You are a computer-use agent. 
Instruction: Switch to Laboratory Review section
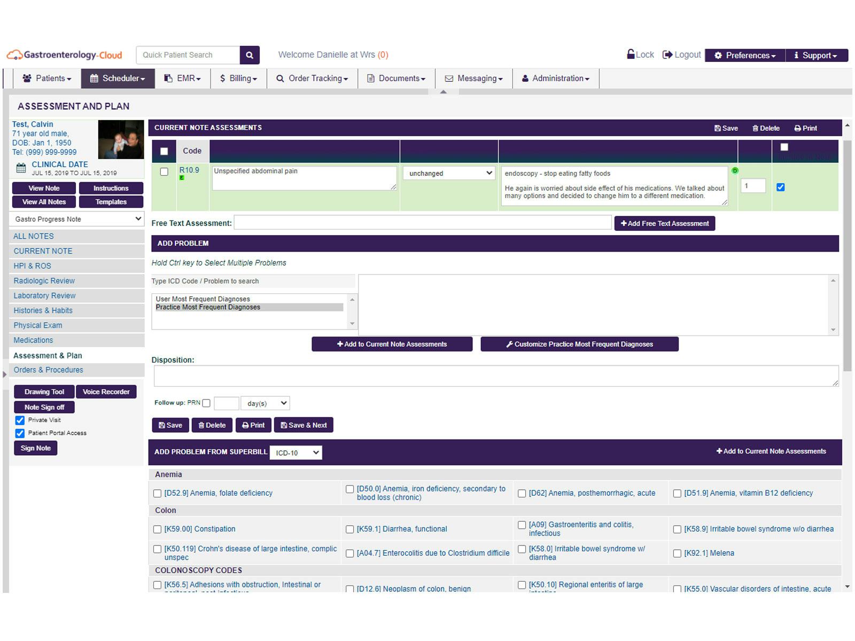44,295
